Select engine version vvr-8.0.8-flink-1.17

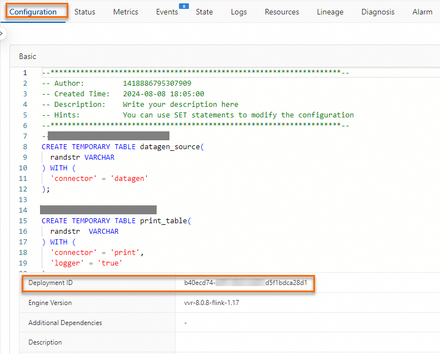(x=212, y=303)
